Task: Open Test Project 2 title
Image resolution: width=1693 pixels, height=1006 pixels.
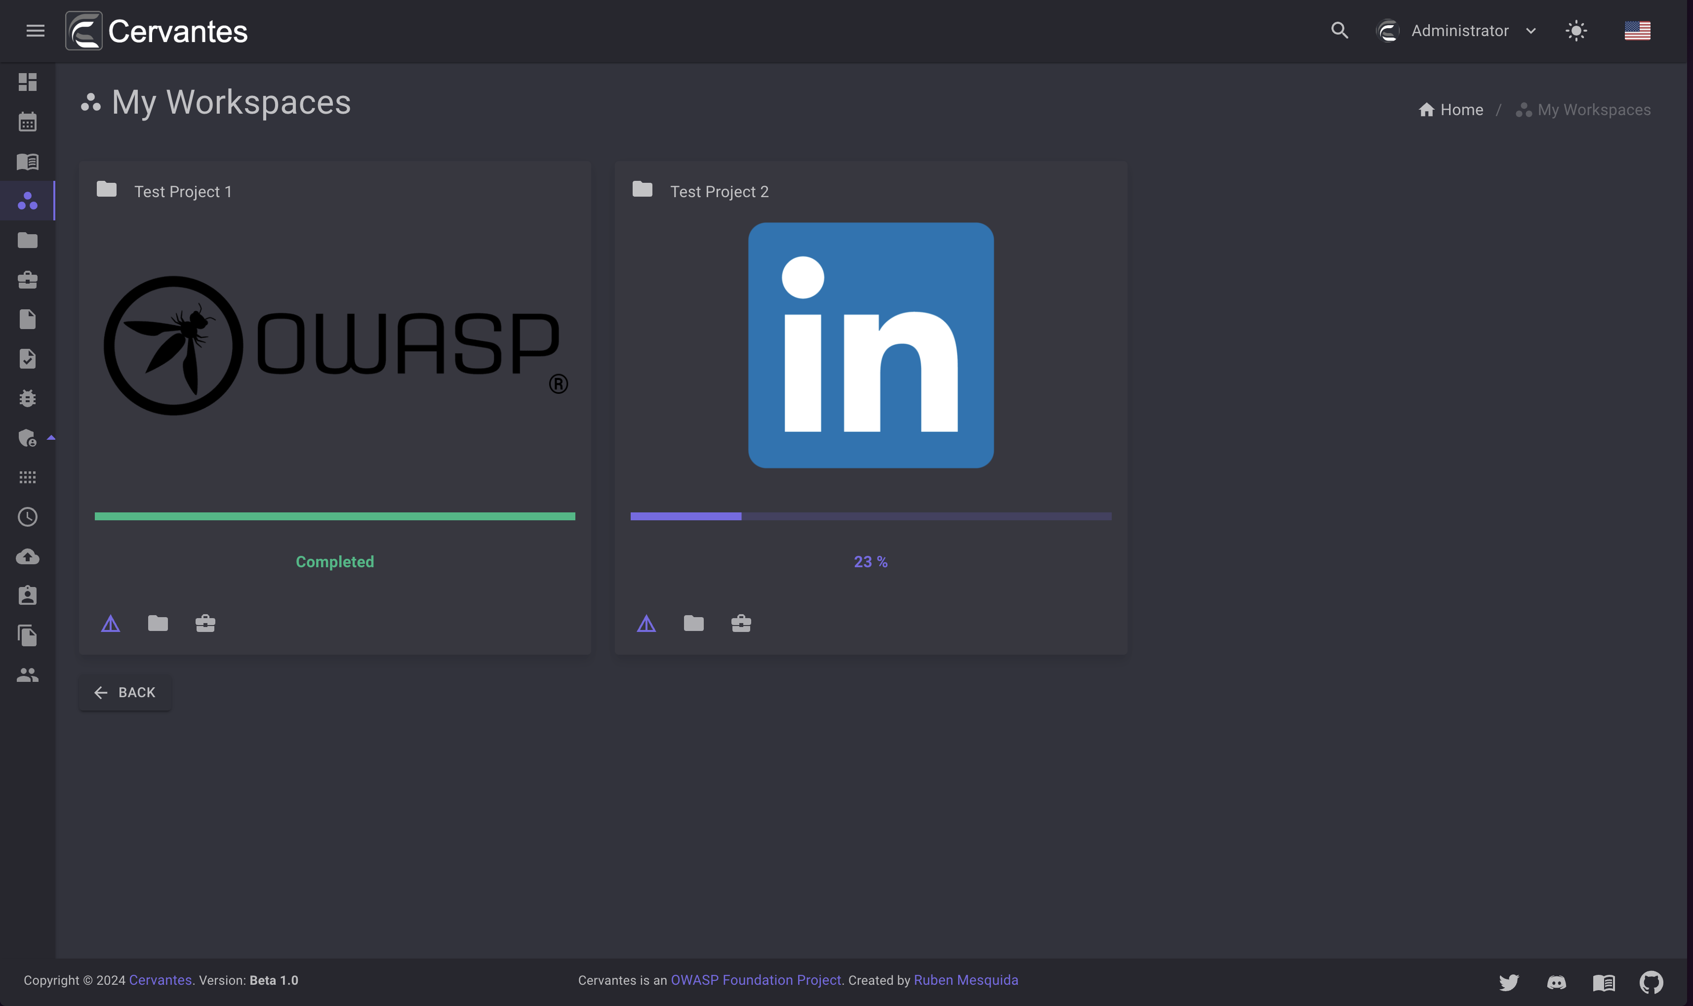Action: pyautogui.click(x=720, y=192)
